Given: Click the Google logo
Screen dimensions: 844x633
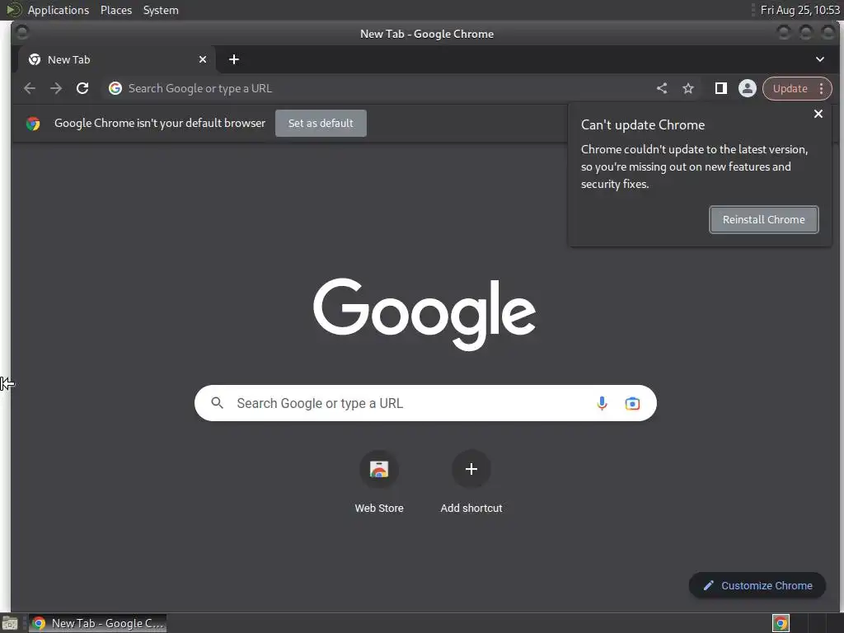Looking at the screenshot, I should (424, 314).
